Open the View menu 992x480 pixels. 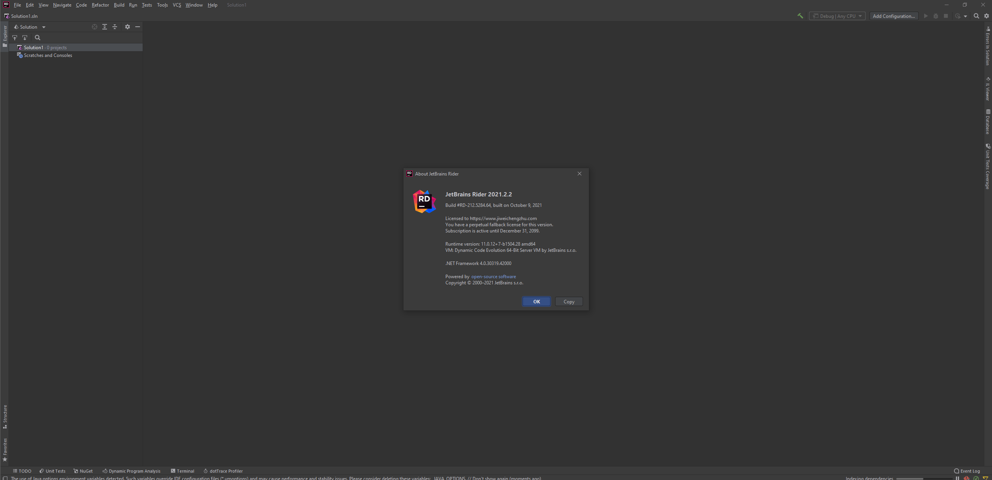coord(43,5)
